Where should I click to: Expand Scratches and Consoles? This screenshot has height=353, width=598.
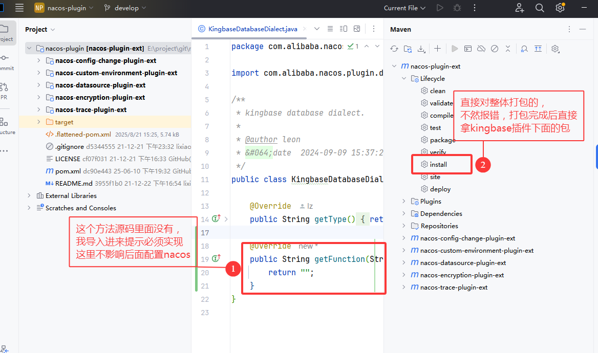[x=29, y=208]
